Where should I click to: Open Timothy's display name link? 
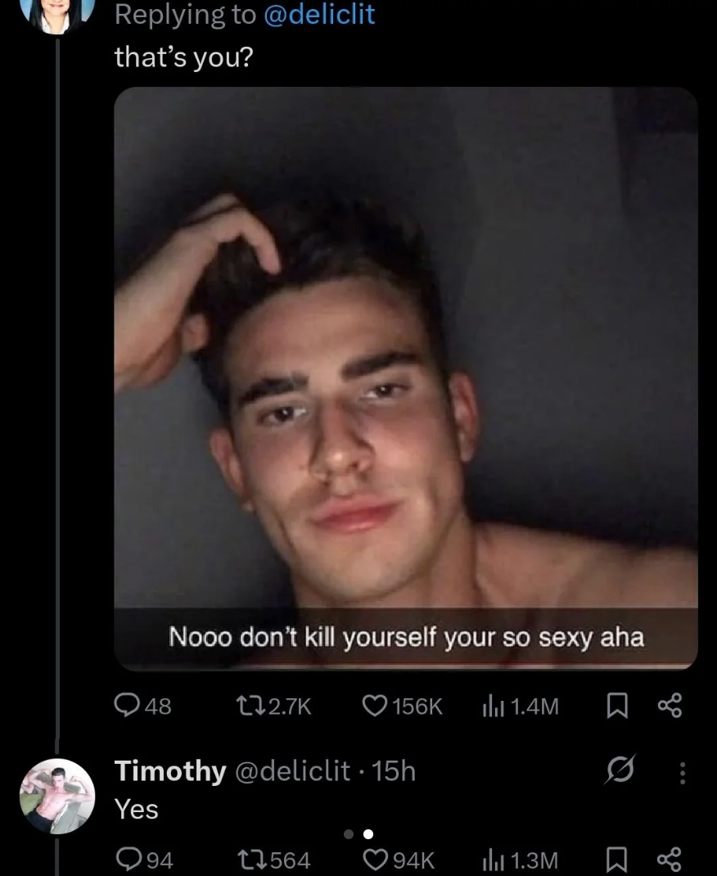coord(170,771)
